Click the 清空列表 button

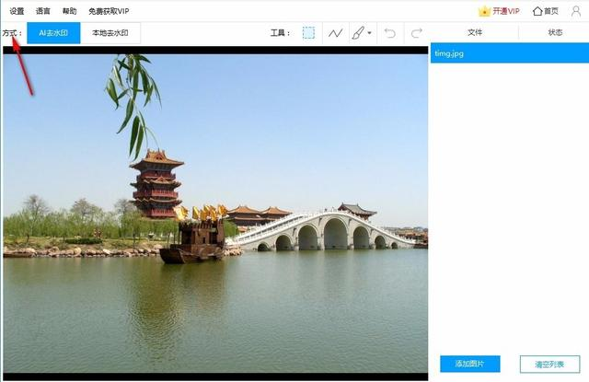click(549, 364)
